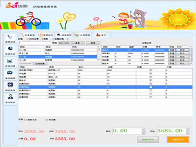Click the black head icon on info maintenance tab
The image size is (196, 147).
(x=58, y=35)
